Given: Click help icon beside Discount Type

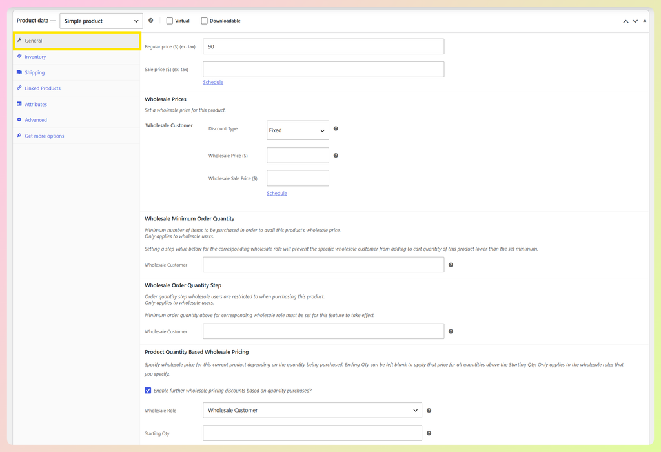Looking at the screenshot, I should (x=336, y=128).
